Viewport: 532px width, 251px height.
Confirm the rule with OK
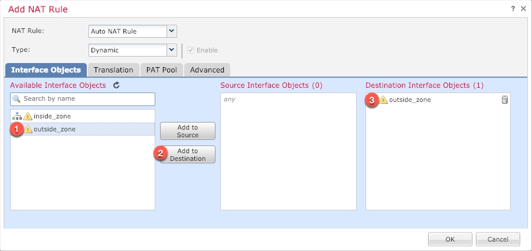click(450, 239)
